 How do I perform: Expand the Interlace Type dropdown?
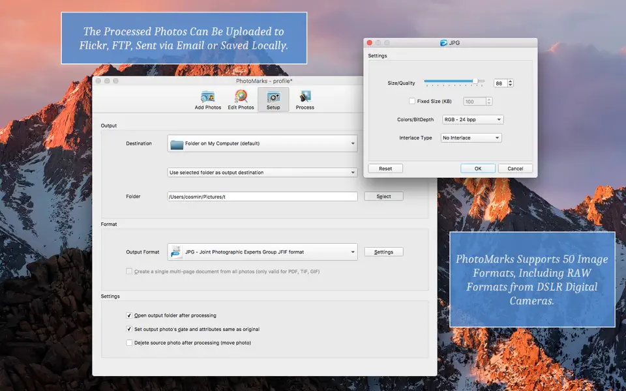(x=471, y=138)
